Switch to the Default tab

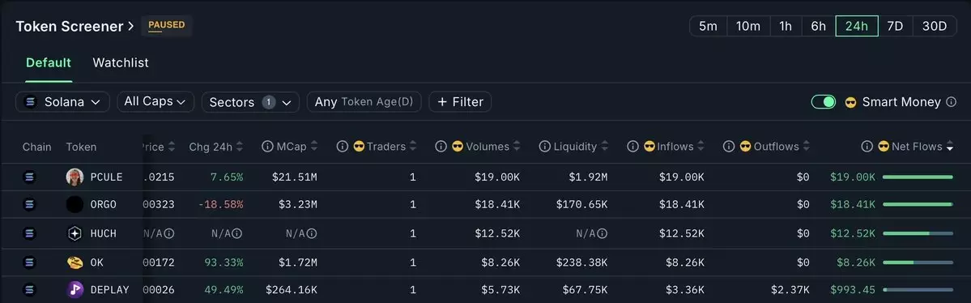tap(49, 62)
